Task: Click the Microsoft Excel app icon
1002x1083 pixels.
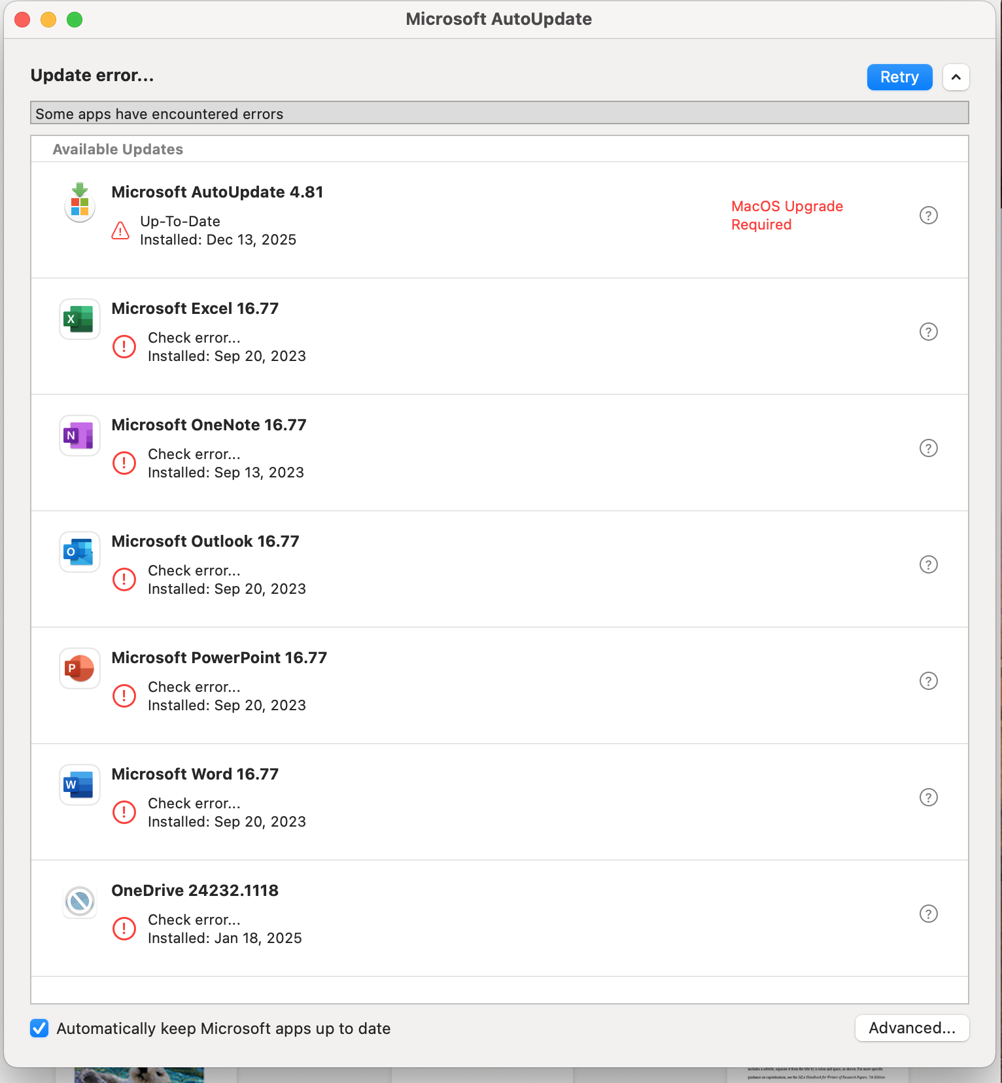Action: (80, 319)
